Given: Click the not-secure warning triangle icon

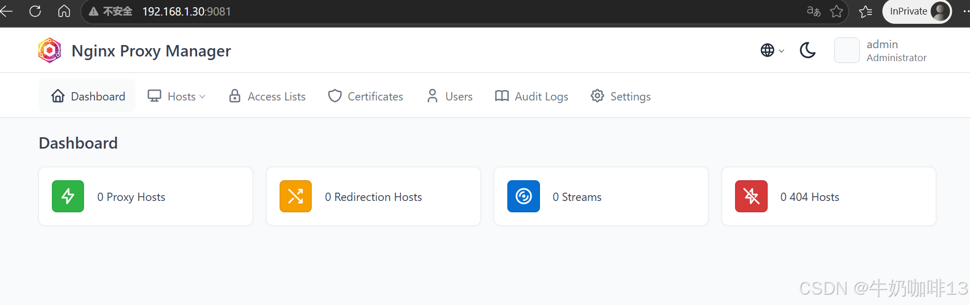Looking at the screenshot, I should (x=94, y=11).
